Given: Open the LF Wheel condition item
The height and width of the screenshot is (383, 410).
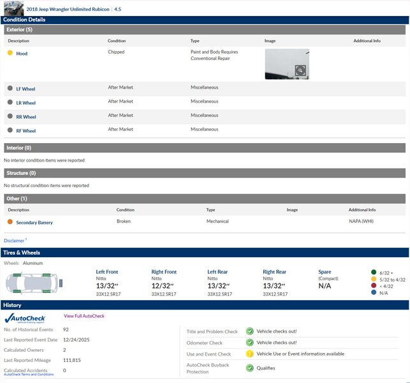Looking at the screenshot, I should tap(26, 89).
